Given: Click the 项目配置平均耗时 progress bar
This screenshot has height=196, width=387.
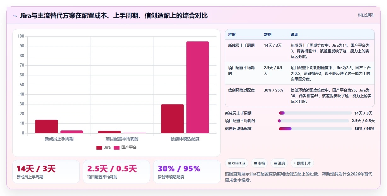Looking at the screenshot, I should [x=313, y=121].
